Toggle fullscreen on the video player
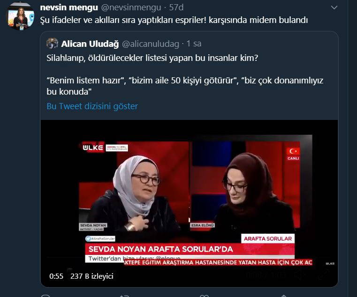The width and height of the screenshot is (357, 297). pyautogui.click(x=324, y=275)
